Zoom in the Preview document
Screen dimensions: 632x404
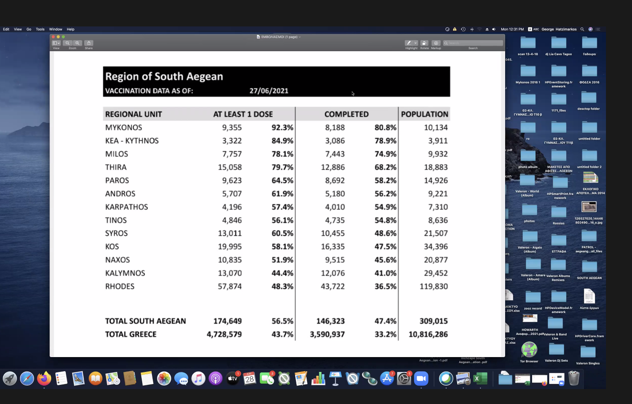77,43
